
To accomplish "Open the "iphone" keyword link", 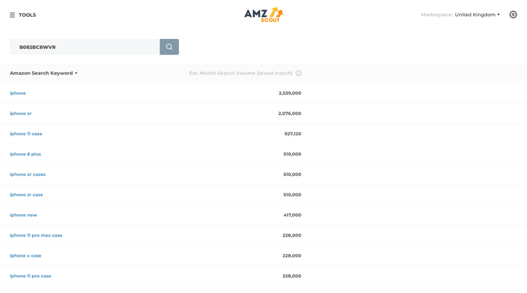I will click(17, 93).
